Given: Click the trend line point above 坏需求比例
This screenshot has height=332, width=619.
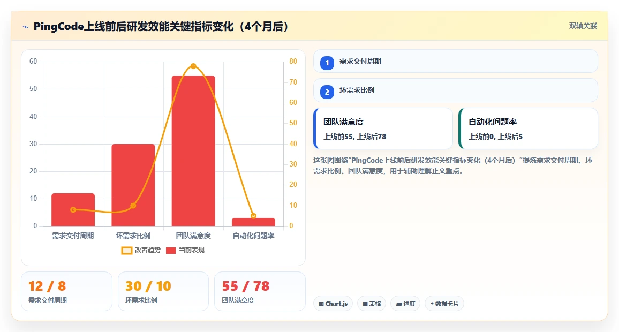Looking at the screenshot, I should (133, 206).
